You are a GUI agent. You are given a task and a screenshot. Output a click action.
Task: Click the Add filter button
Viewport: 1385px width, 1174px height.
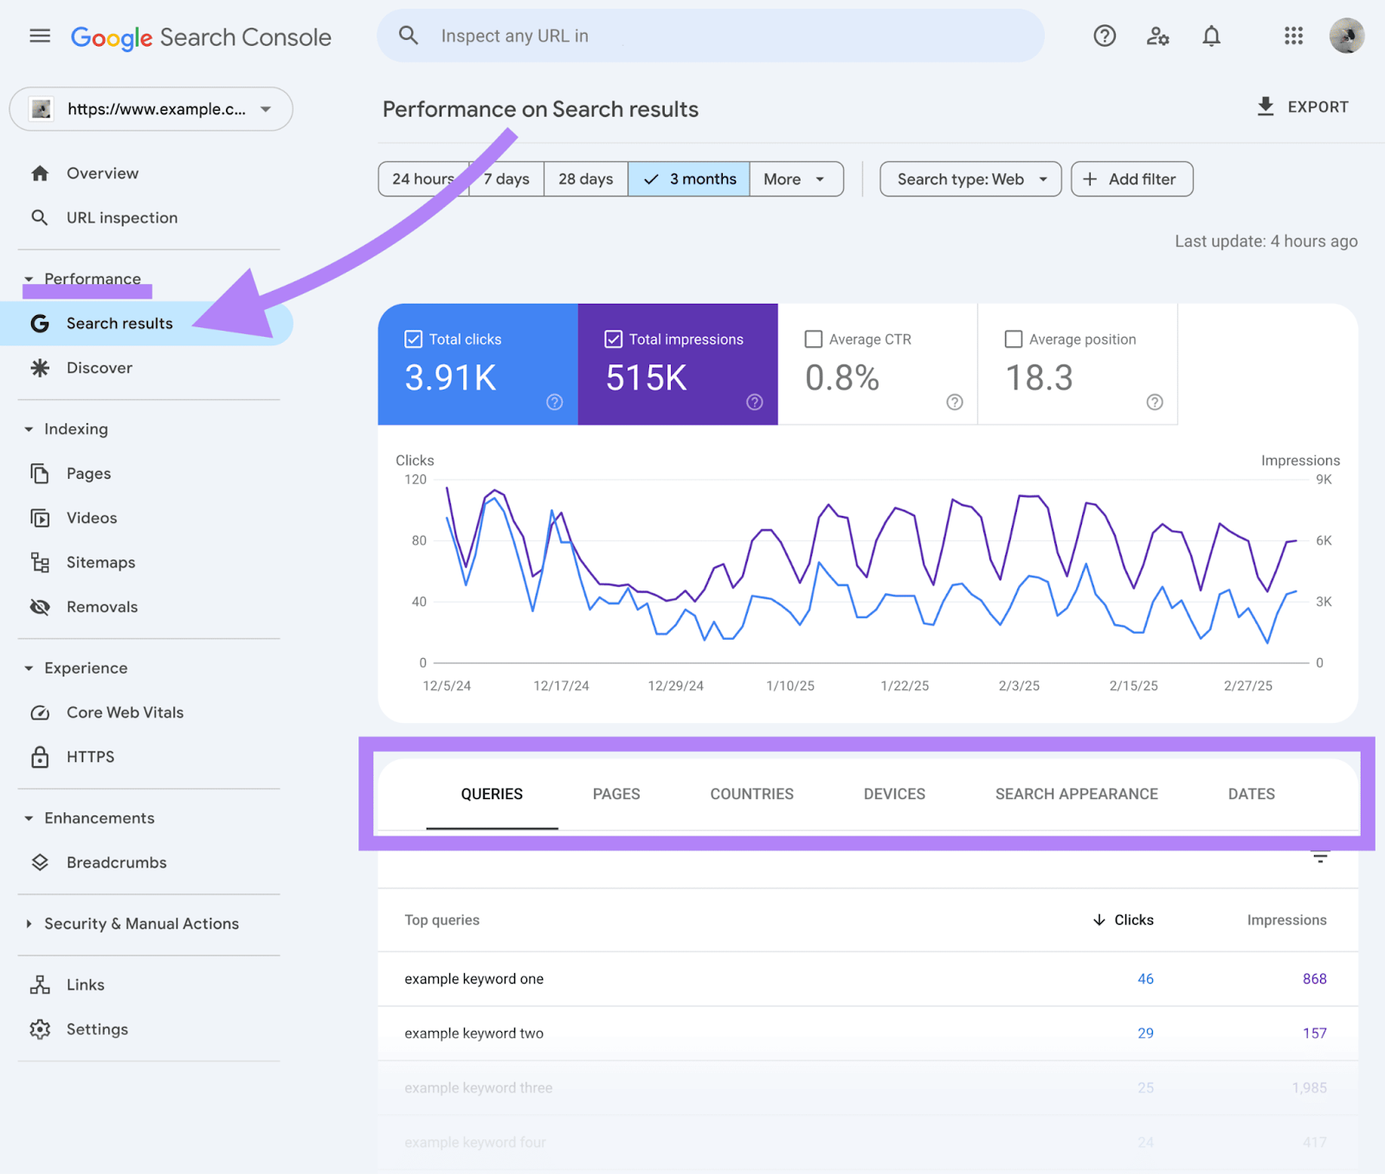point(1131,179)
